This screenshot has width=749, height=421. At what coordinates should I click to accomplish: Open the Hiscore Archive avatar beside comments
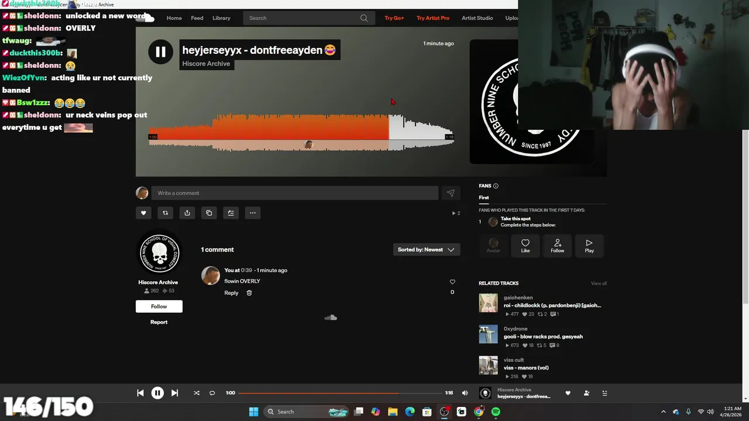[159, 253]
